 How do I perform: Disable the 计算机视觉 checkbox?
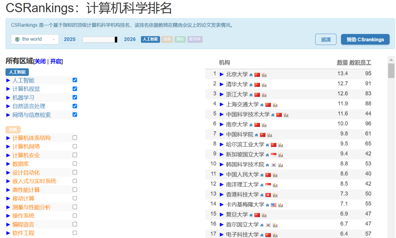(75, 89)
